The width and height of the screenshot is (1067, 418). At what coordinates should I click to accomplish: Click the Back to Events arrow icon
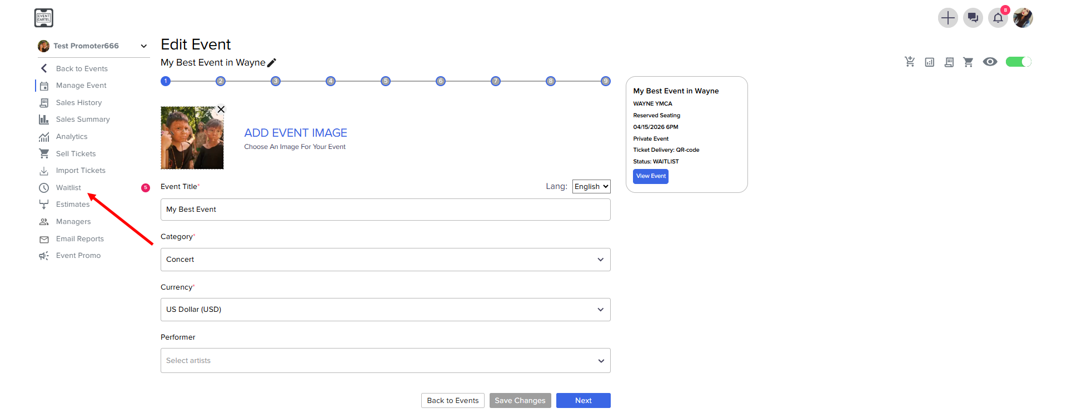(44, 68)
